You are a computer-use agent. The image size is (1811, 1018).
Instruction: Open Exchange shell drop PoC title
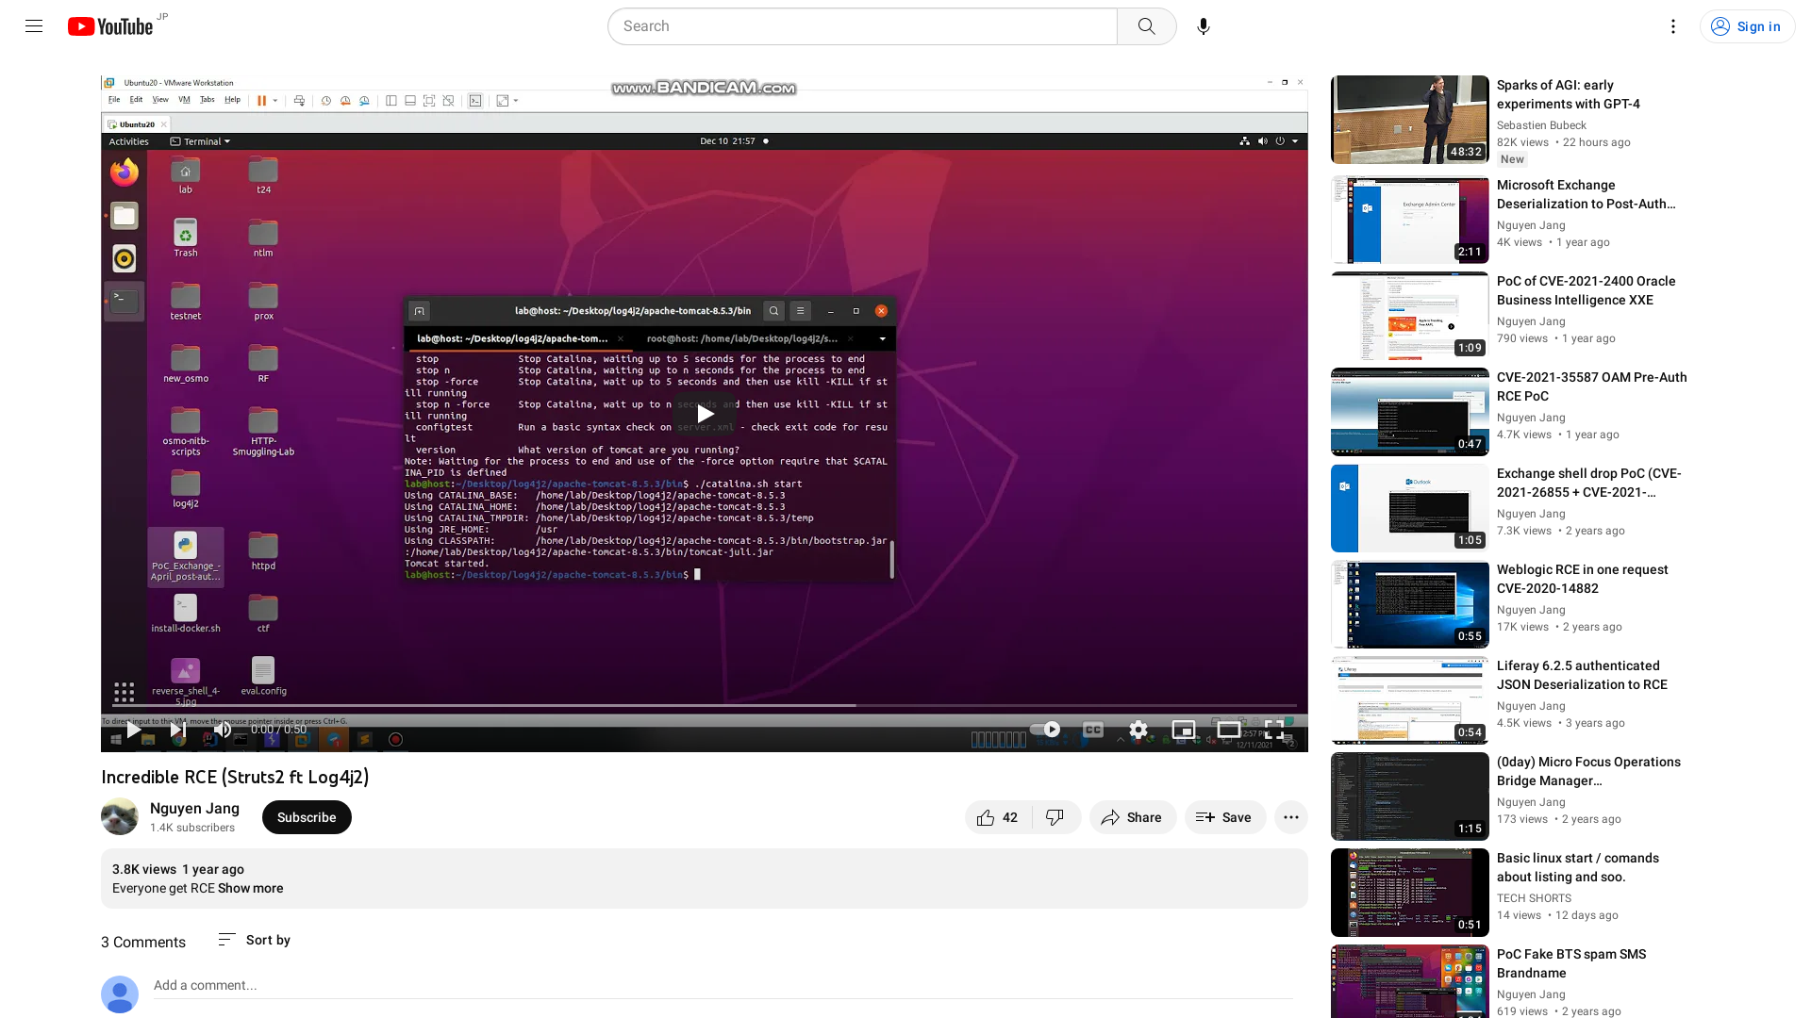tap(1588, 483)
